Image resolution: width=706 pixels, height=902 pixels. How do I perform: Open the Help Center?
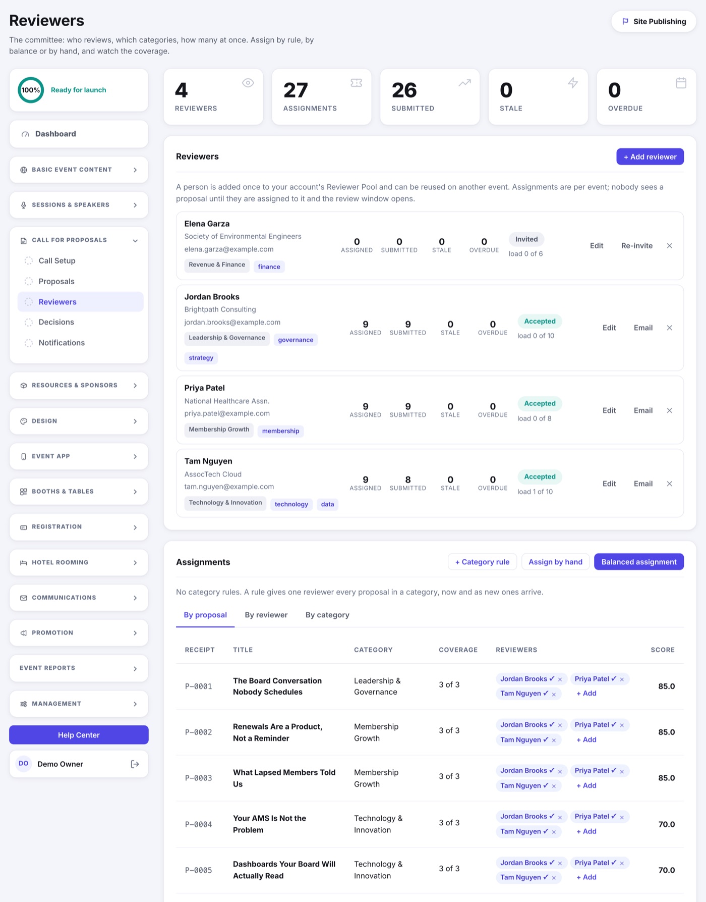point(79,735)
